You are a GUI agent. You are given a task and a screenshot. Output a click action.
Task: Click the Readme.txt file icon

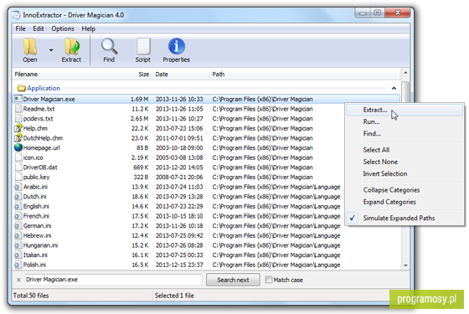pyautogui.click(x=18, y=109)
